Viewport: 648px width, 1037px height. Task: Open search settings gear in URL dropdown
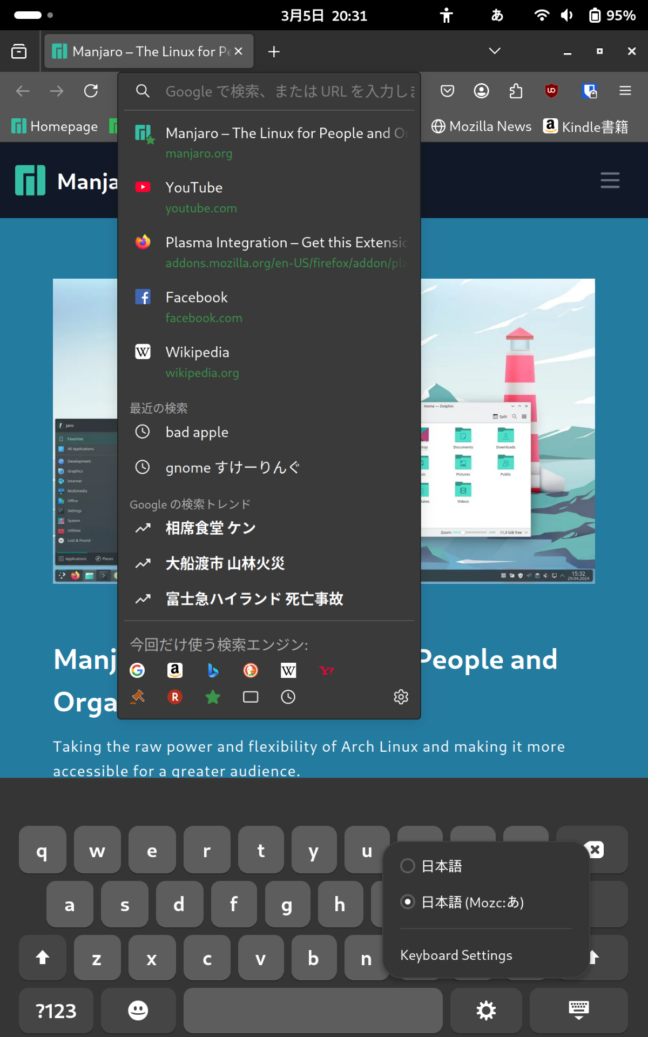(401, 697)
